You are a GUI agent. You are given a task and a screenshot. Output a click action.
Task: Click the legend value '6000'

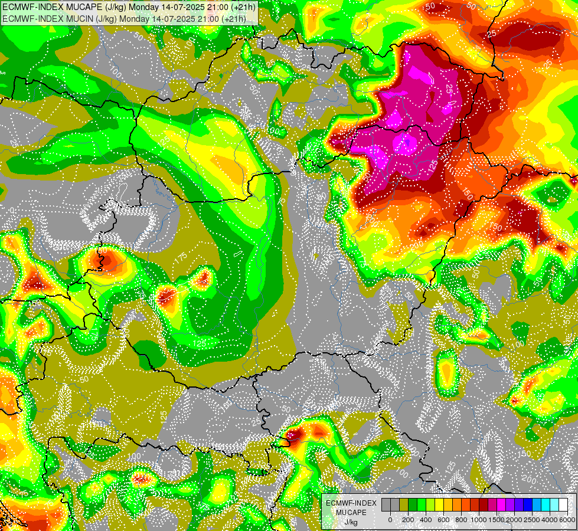(567, 520)
